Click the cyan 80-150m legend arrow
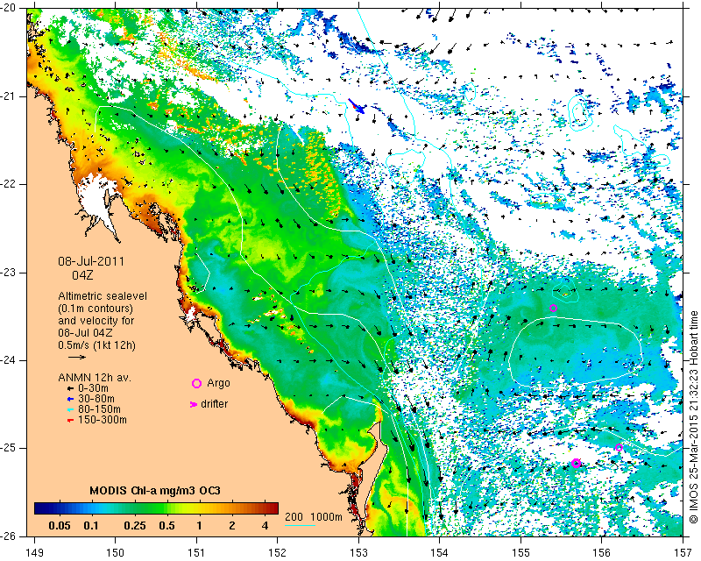Image resolution: width=701 pixels, height=561 pixels. 70,409
